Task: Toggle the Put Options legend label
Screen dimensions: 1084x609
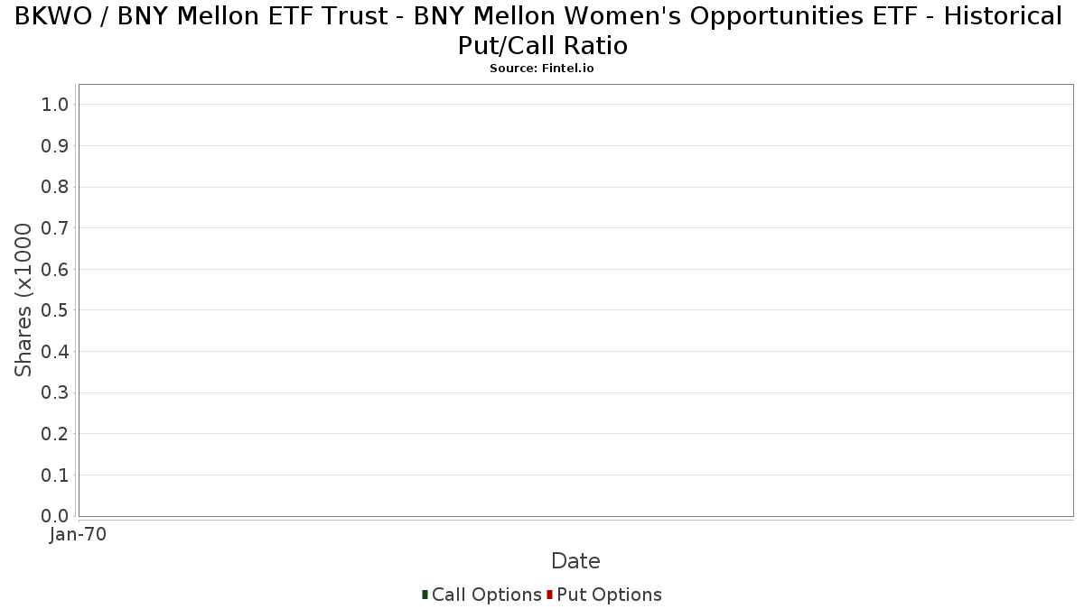Action: click(x=609, y=595)
